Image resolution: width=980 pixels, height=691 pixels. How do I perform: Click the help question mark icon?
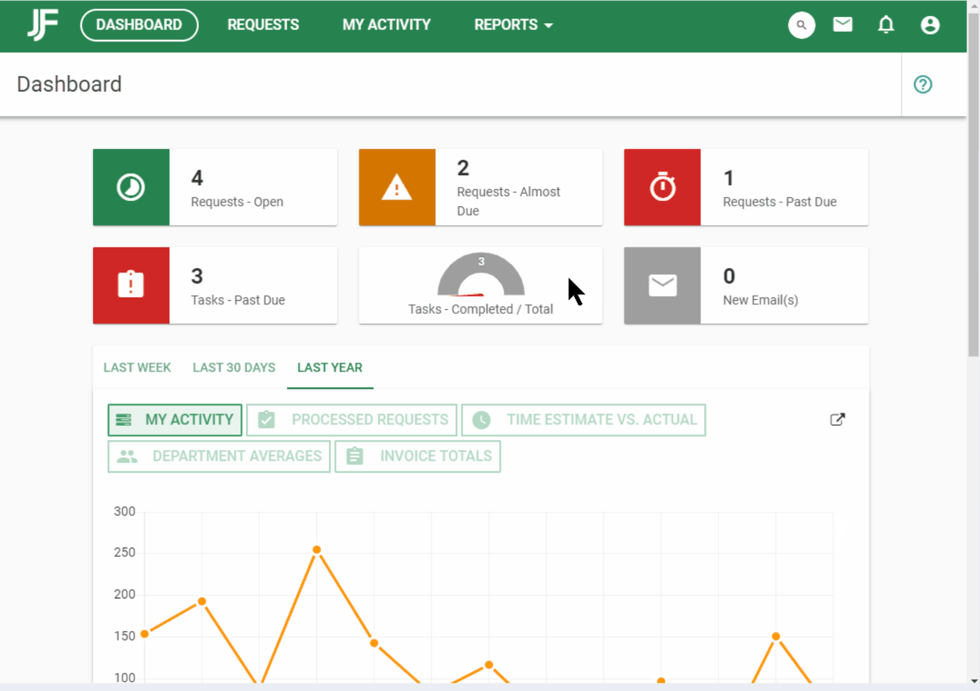click(923, 84)
